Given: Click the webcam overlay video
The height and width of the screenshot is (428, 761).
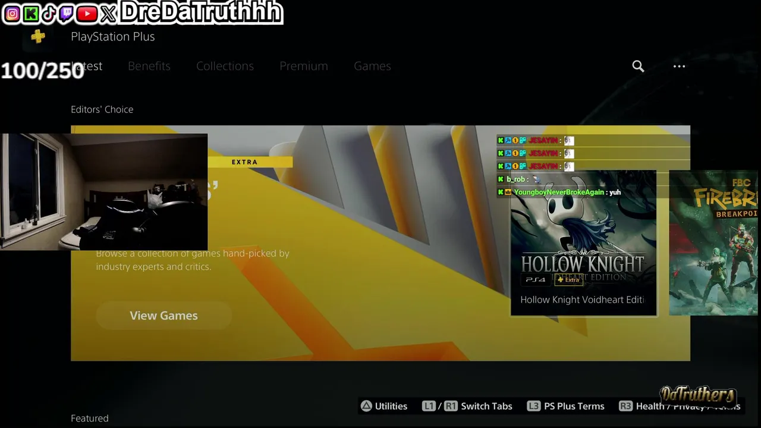Looking at the screenshot, I should (x=104, y=192).
